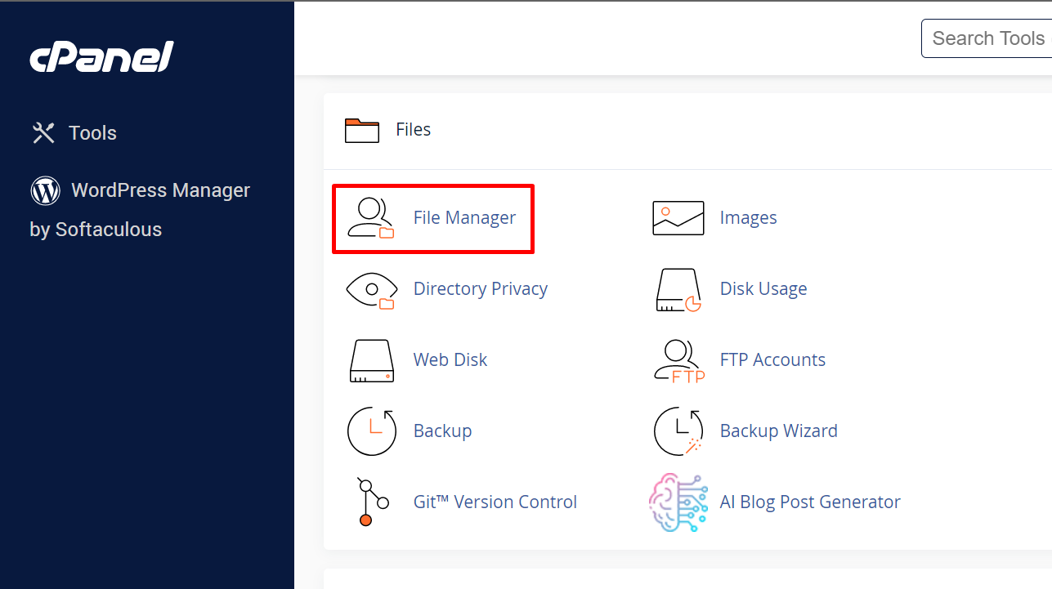1052x589 pixels.
Task: Select the Web Disk link
Action: [450, 360]
